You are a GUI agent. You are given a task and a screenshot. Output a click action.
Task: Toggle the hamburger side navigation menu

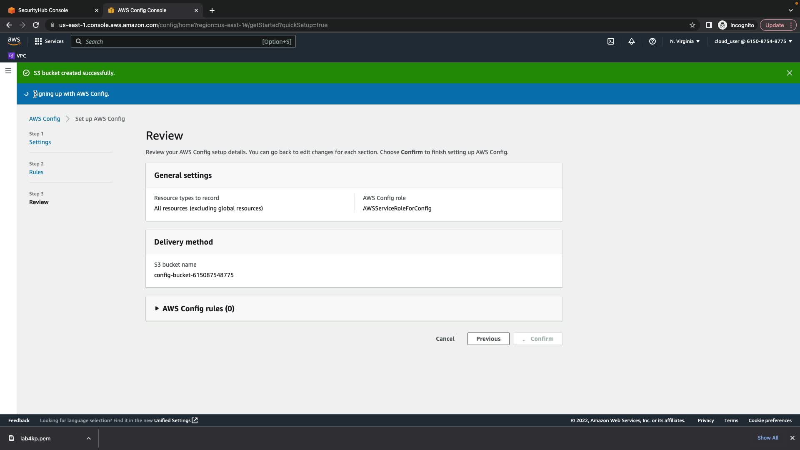pos(8,71)
